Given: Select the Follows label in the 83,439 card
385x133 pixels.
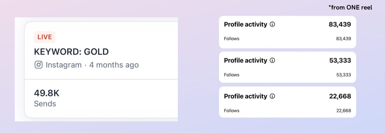Looking at the screenshot, I should (231, 39).
